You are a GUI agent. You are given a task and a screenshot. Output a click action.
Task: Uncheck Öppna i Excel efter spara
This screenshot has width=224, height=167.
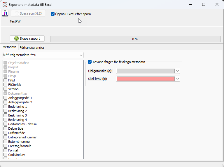point(52,14)
